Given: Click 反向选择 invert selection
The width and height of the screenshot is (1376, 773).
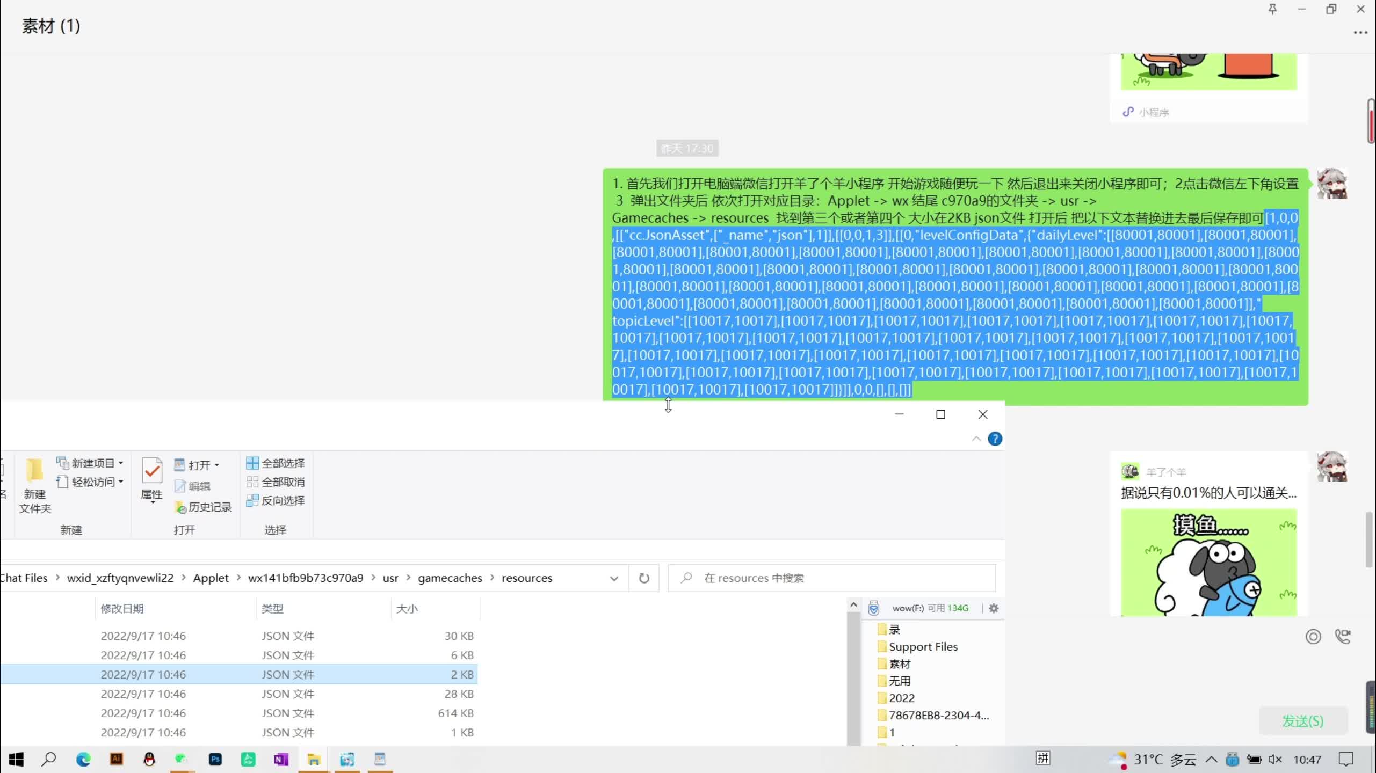Looking at the screenshot, I should (x=276, y=500).
